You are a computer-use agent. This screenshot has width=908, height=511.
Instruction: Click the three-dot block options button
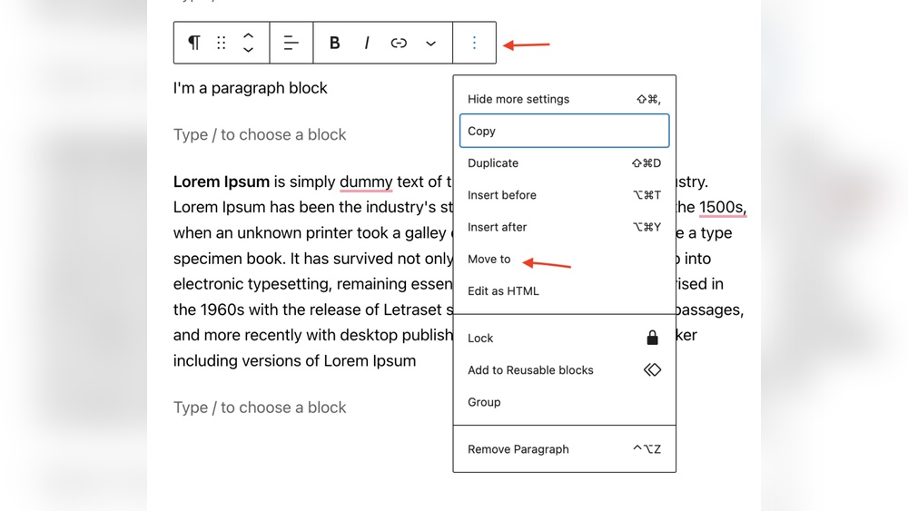[x=474, y=43]
